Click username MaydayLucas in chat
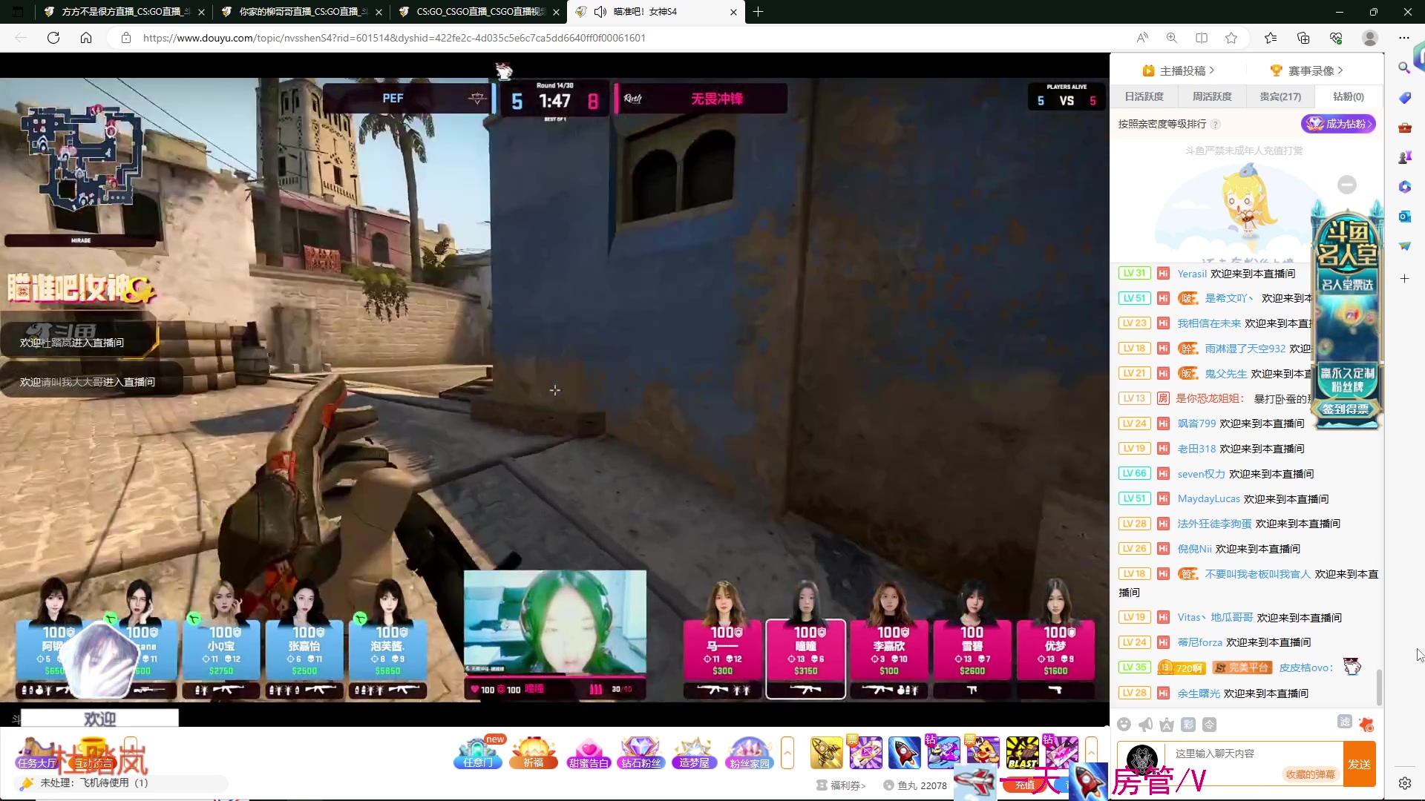The image size is (1425, 801). 1208,499
